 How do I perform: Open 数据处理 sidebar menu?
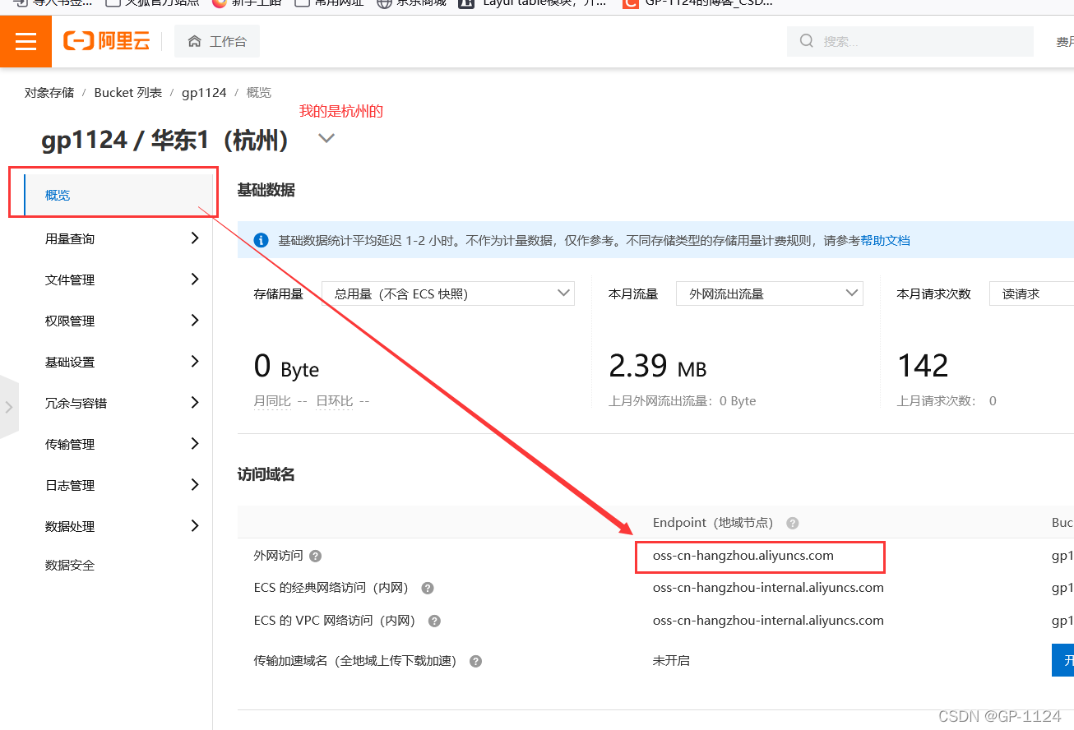click(118, 526)
